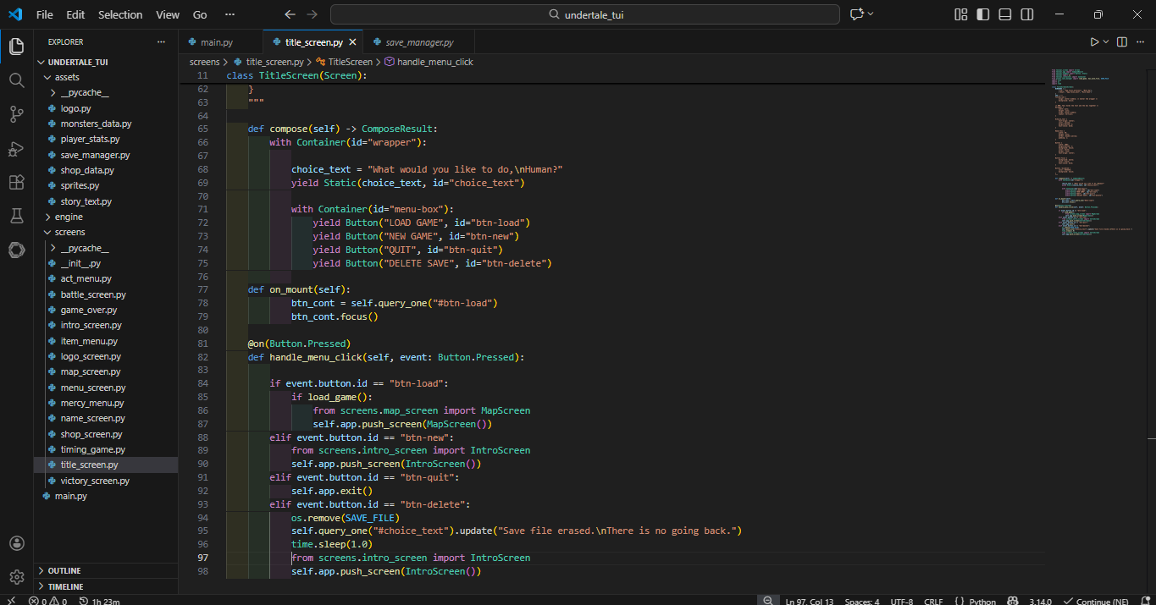The height and width of the screenshot is (605, 1156).
Task: Expand the OUTLINE section
Action: click(x=64, y=571)
